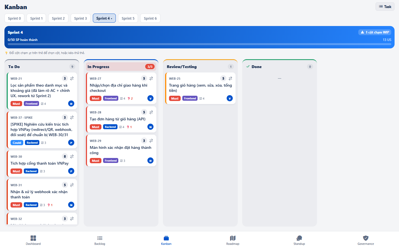Click the Could priority tag on WEB-37
The width and height of the screenshot is (399, 249).
click(17, 143)
